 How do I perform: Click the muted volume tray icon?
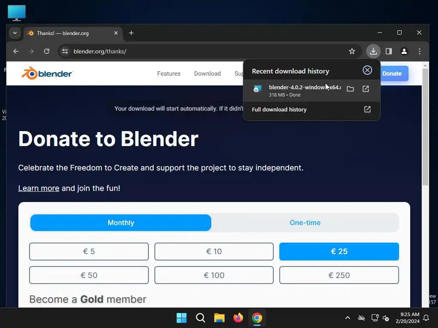coord(386,318)
